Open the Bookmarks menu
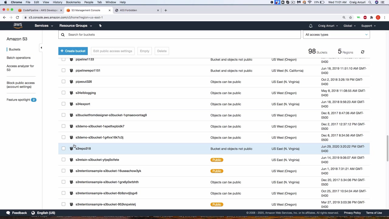 click(x=73, y=2)
